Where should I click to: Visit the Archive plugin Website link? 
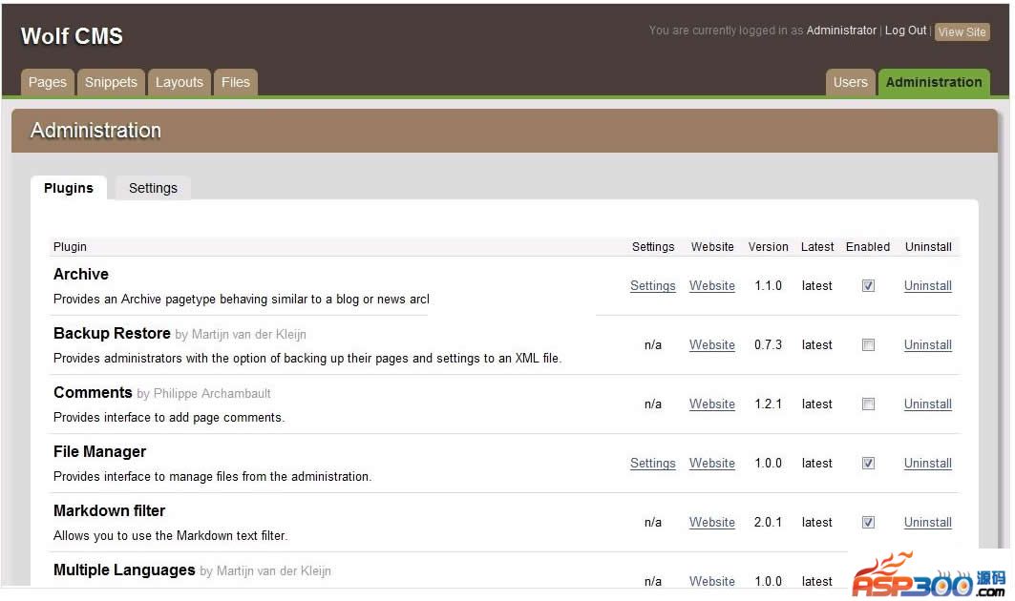click(x=712, y=286)
